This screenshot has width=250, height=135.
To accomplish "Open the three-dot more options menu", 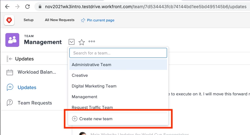I will point(92,42).
